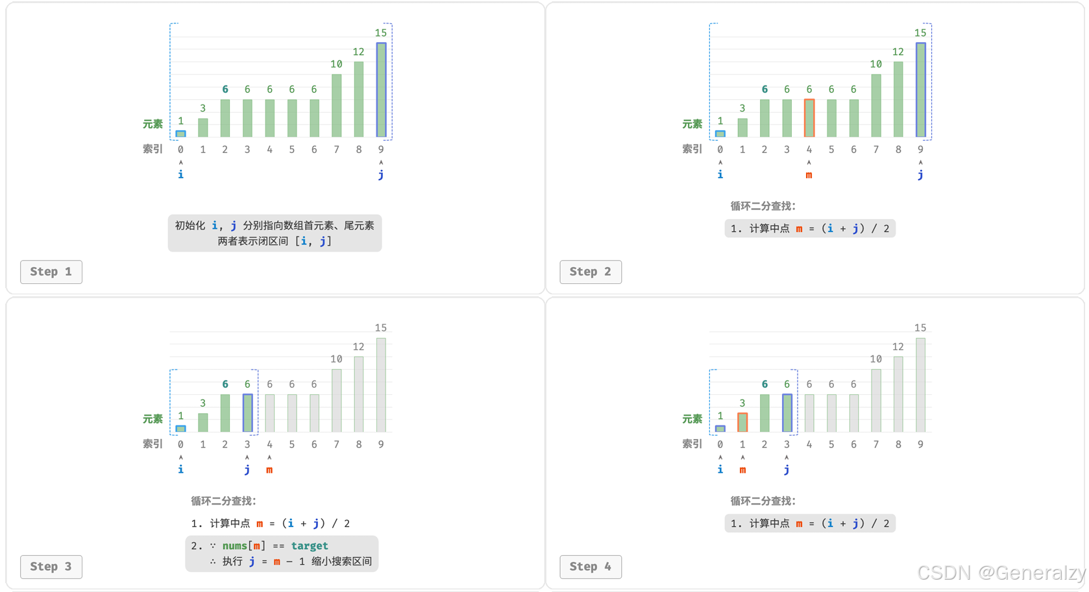Click index number 7 in Step 1
Screen dimensions: 1089x592
point(336,150)
